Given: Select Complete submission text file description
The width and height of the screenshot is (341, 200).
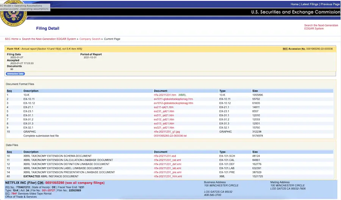Looking at the screenshot, I should point(41,136).
